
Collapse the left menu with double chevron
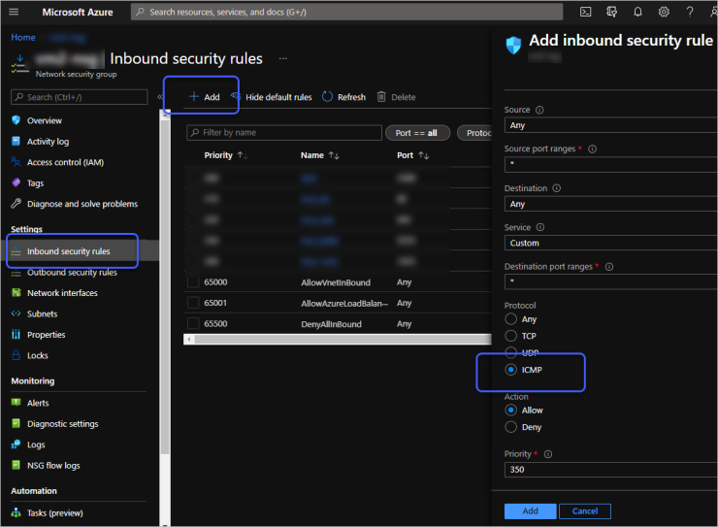(160, 97)
